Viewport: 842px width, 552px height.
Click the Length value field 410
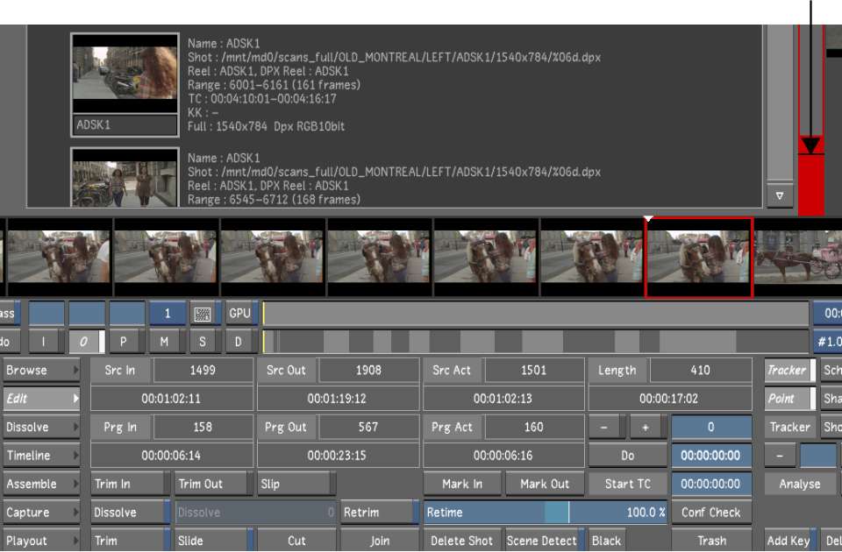coord(700,370)
